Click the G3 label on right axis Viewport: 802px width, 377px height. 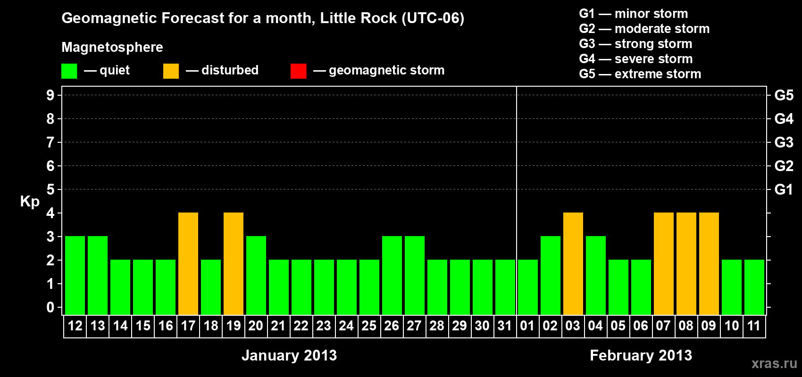(784, 142)
